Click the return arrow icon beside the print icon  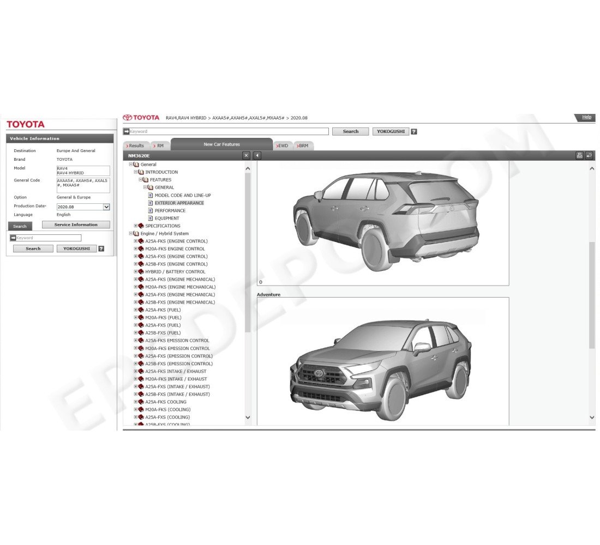(x=589, y=155)
